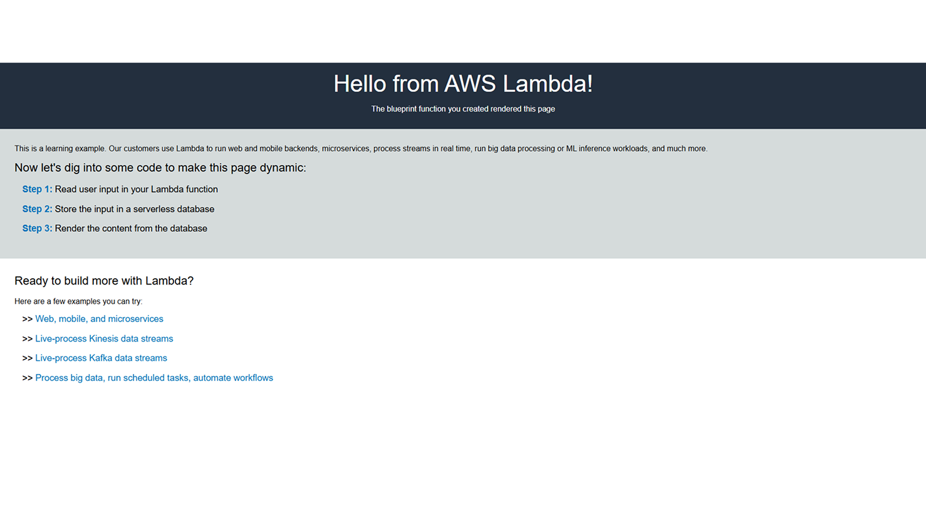Click 'Here are a few examples' text
Screen dimensions: 926x520
(78, 301)
